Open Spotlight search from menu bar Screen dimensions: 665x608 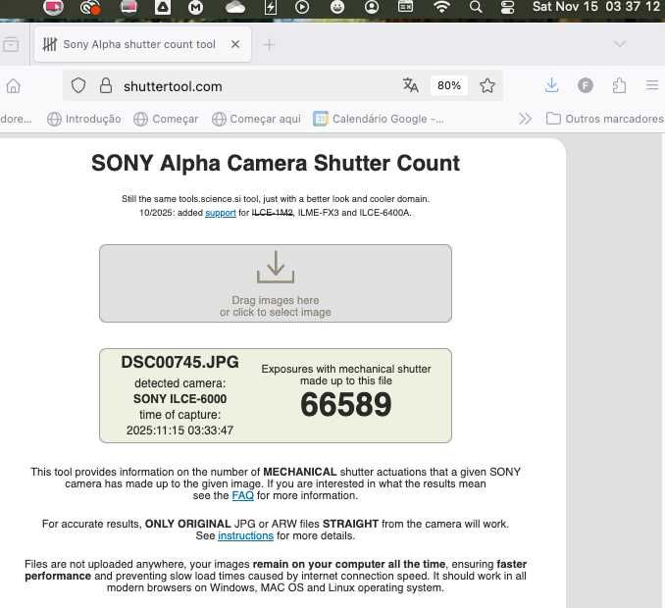476,7
